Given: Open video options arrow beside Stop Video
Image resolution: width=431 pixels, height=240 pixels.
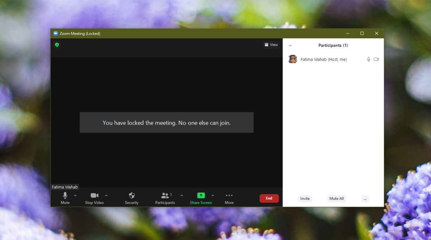Looking at the screenshot, I should pyautogui.click(x=106, y=196).
